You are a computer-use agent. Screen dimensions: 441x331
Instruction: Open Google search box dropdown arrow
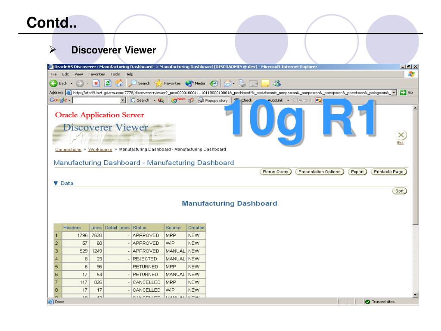[123, 100]
